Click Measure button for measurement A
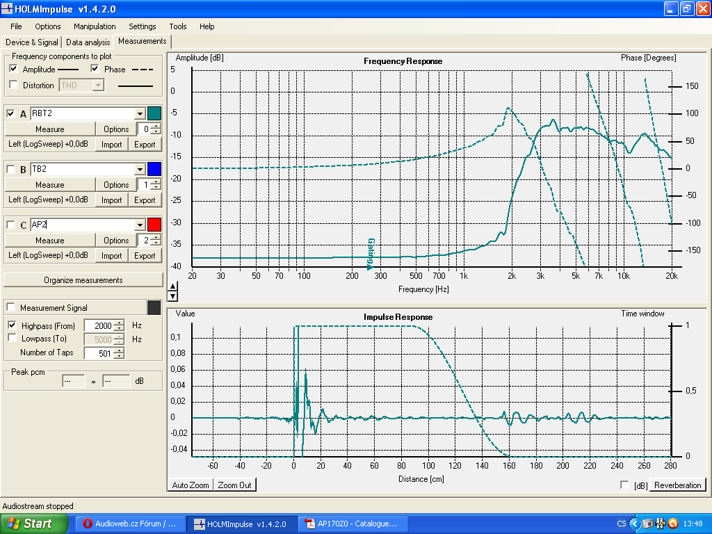712x534 pixels. (x=50, y=129)
